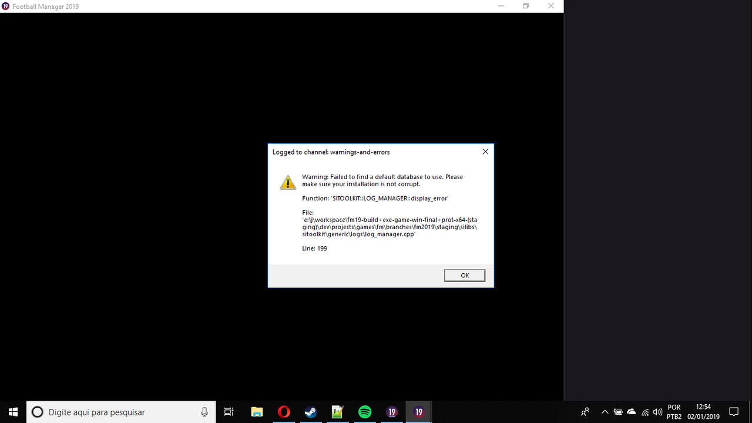
Task: Open the clock showing 12:54 02/01/2019
Action: tap(703, 412)
